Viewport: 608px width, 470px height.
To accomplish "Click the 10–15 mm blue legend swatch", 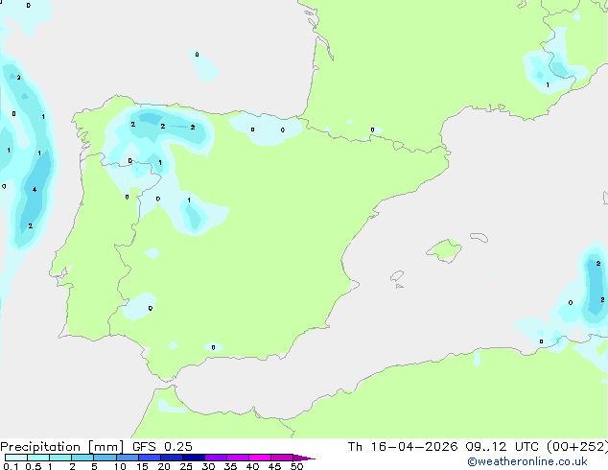I will tap(127, 458).
